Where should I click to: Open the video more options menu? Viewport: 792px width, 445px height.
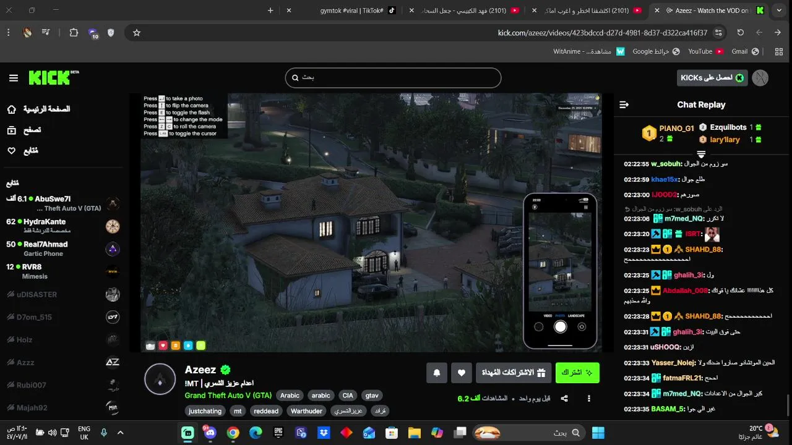click(588, 399)
